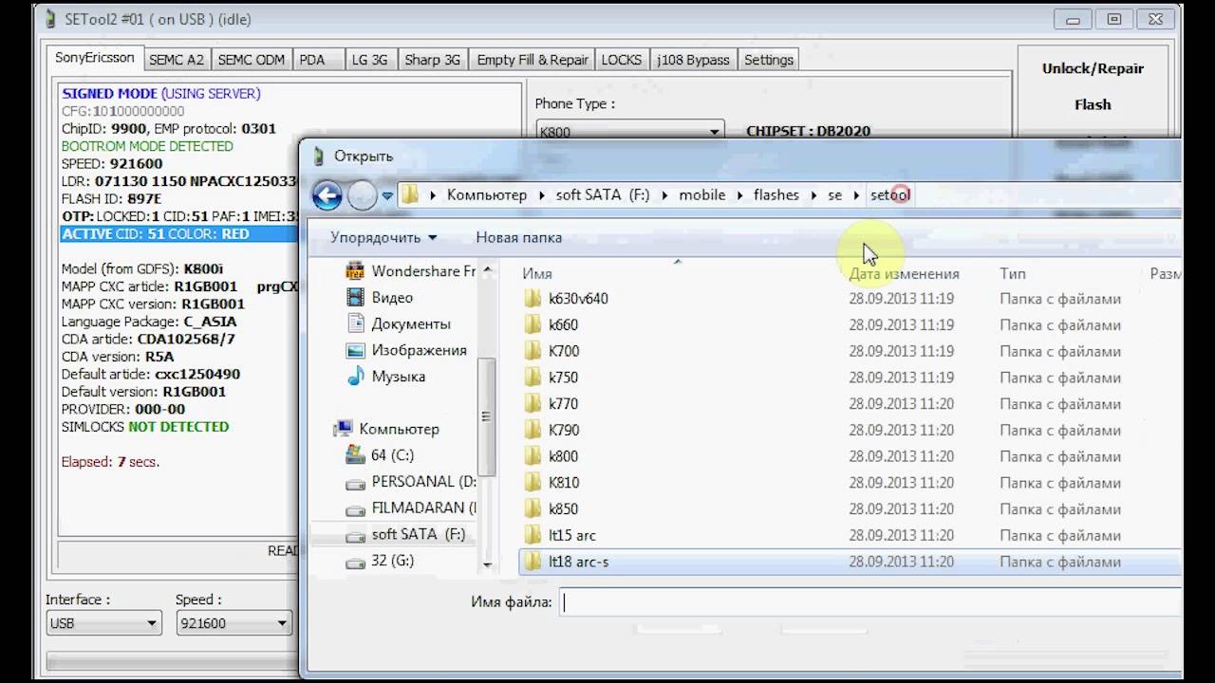Click Unlock/Repair button in SETool2

click(1093, 68)
